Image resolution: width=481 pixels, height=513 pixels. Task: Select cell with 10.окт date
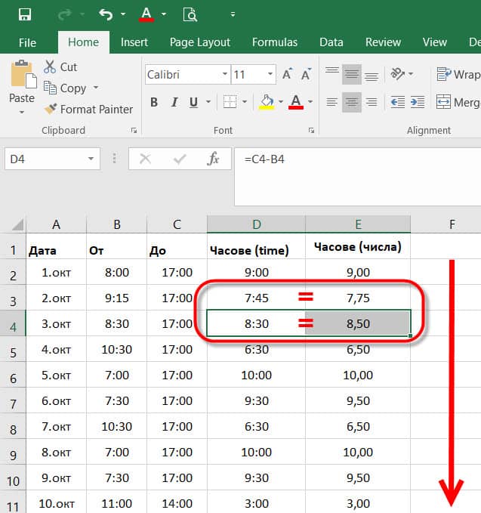(x=56, y=503)
